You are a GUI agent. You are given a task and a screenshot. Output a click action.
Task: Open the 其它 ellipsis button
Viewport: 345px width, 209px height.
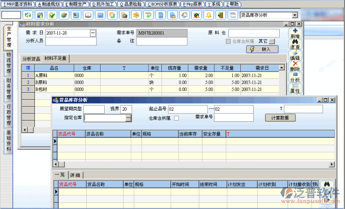point(272,41)
